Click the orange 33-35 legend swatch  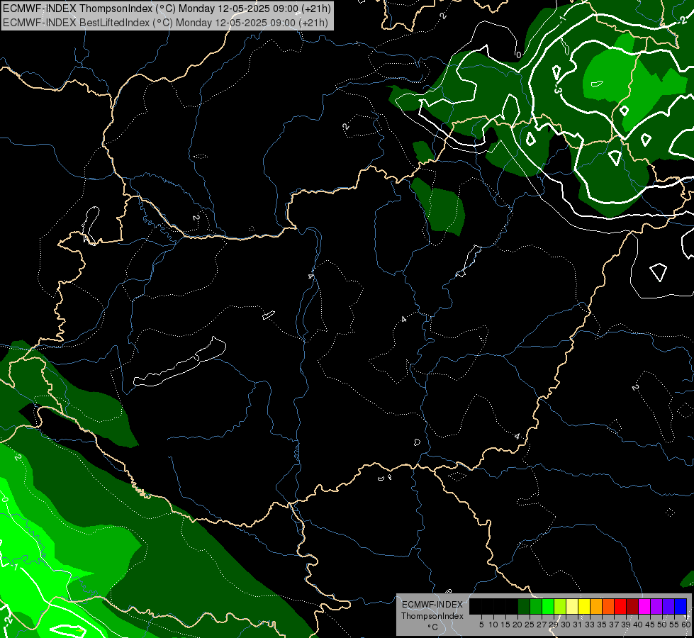tap(596, 606)
